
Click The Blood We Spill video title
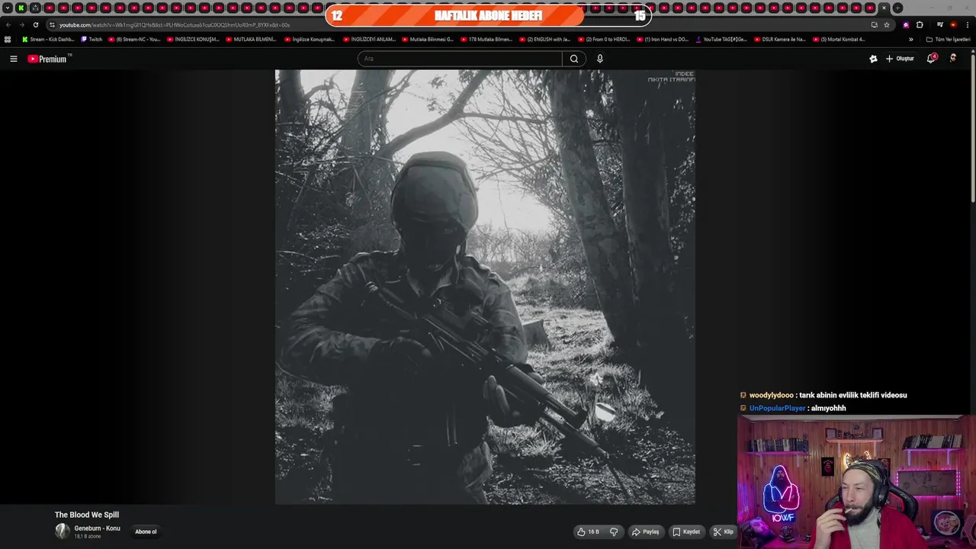tap(87, 515)
